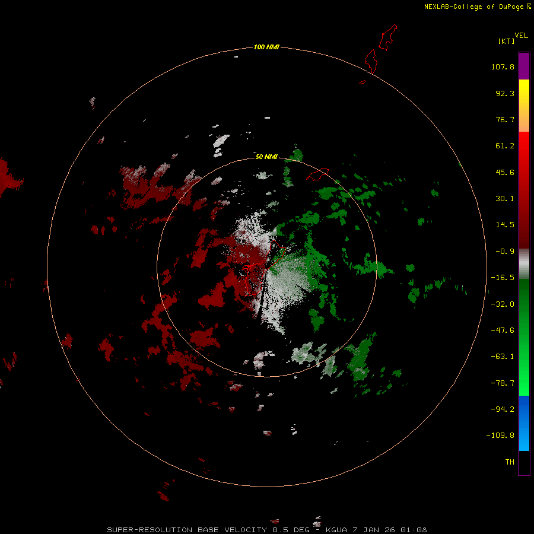This screenshot has height=534, width=534.
Task: Click the 14.5 legend value
Action: (x=505, y=225)
